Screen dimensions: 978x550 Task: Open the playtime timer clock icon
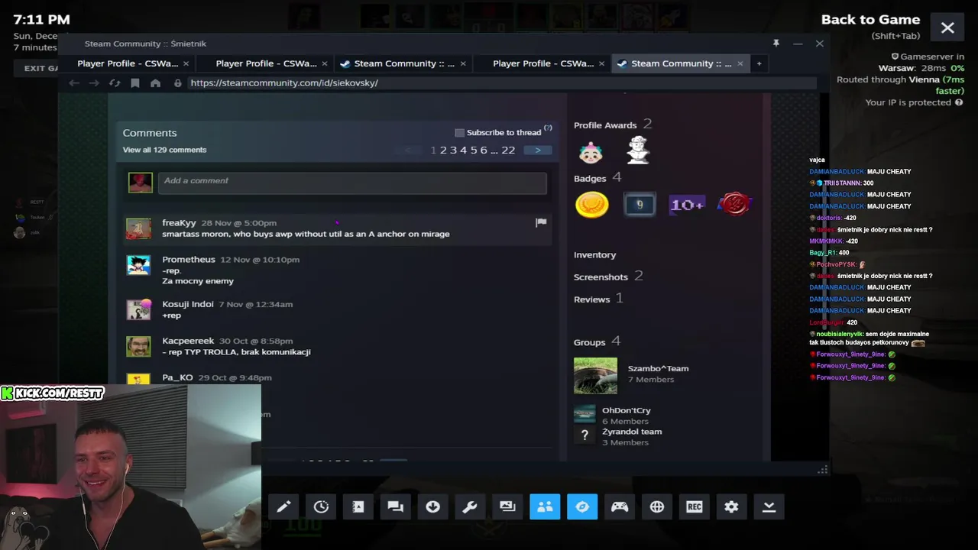coord(321,506)
